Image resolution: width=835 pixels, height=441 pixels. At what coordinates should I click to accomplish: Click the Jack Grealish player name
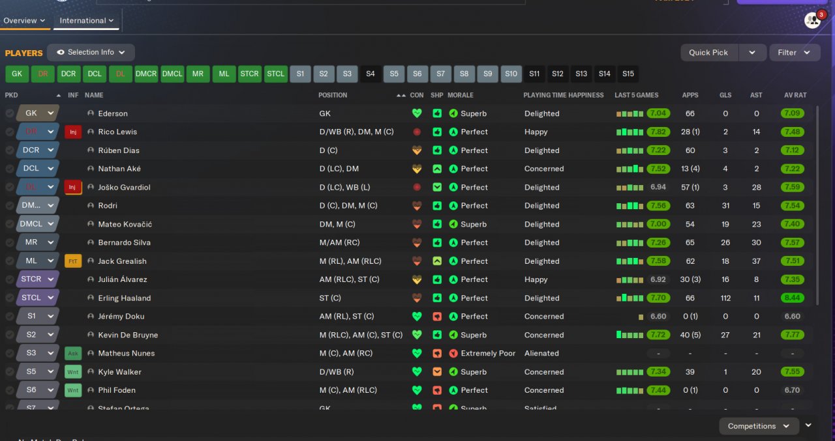pos(122,261)
